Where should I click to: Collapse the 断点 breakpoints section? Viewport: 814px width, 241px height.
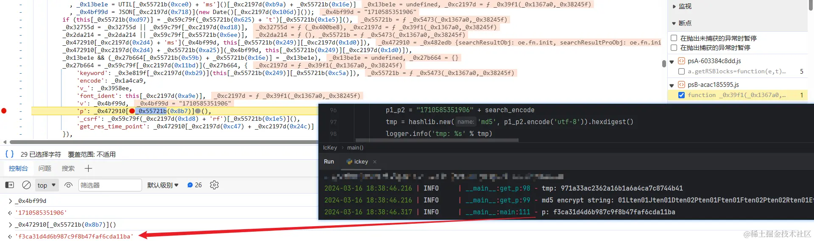pyautogui.click(x=674, y=23)
